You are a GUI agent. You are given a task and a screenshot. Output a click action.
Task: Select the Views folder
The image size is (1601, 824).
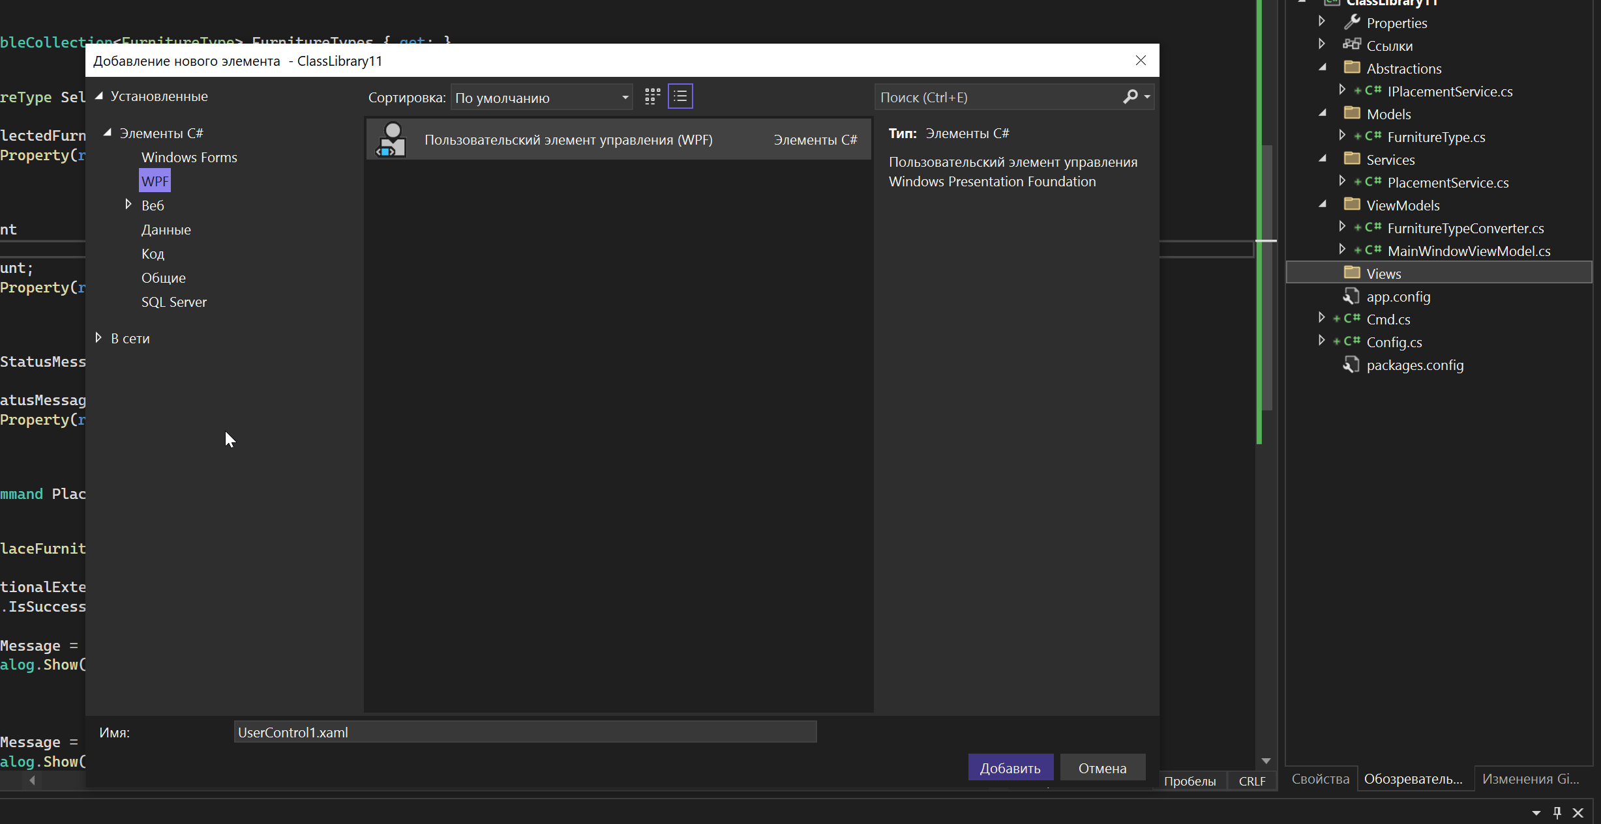[1383, 274]
